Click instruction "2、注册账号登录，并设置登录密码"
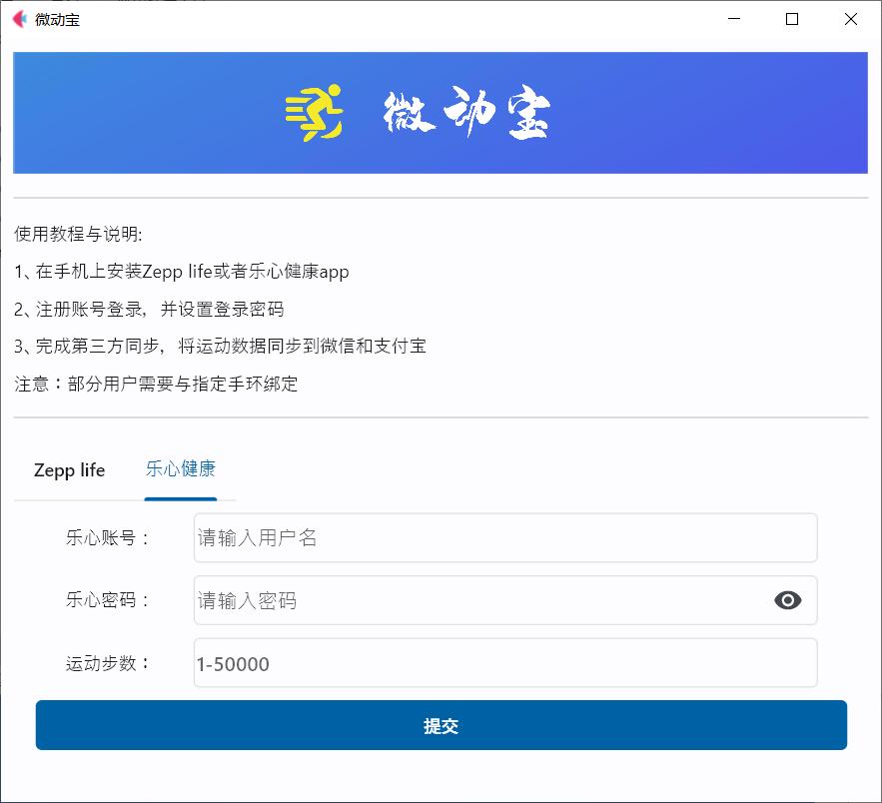The image size is (882, 803). tap(149, 310)
